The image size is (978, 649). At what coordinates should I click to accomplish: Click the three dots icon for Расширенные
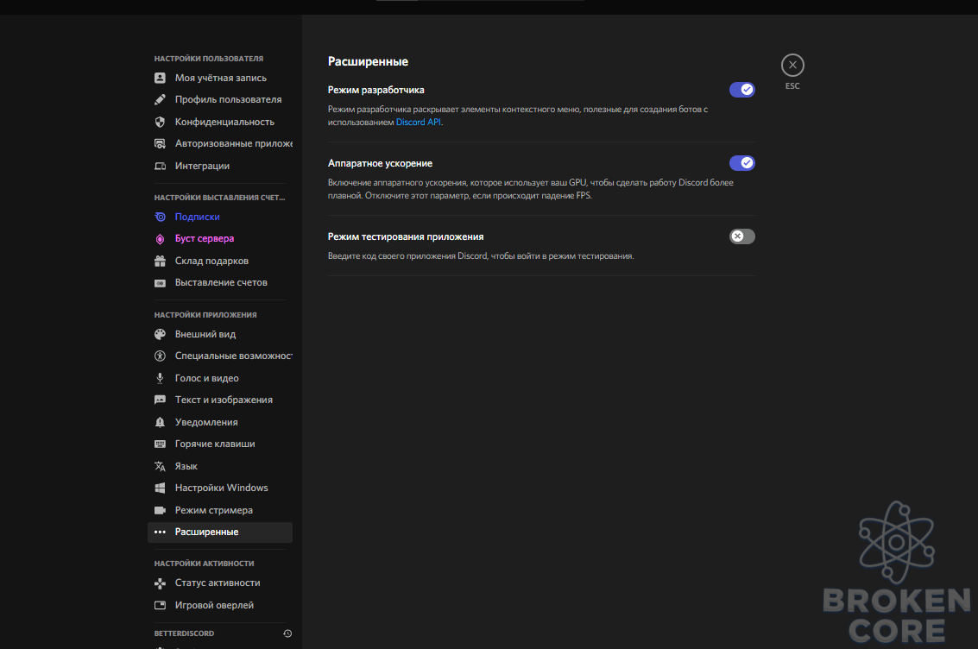(x=160, y=532)
